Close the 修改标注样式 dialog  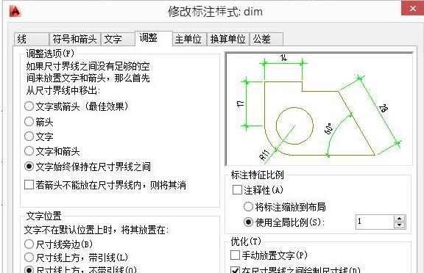click(x=412, y=8)
